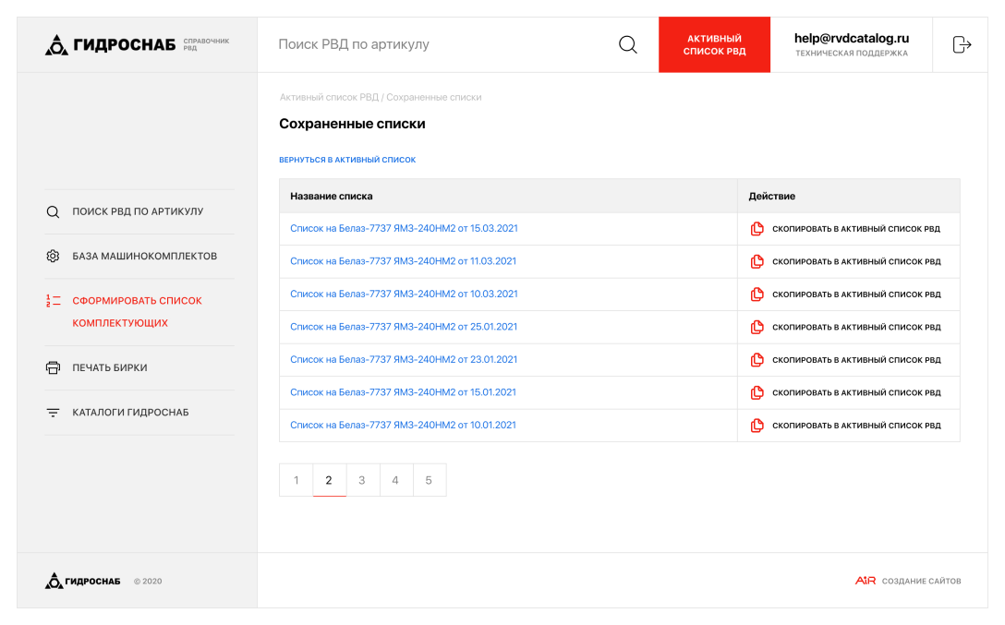Click the numbered list icon in sidebar
This screenshot has height=625, width=1005.
coord(54,301)
